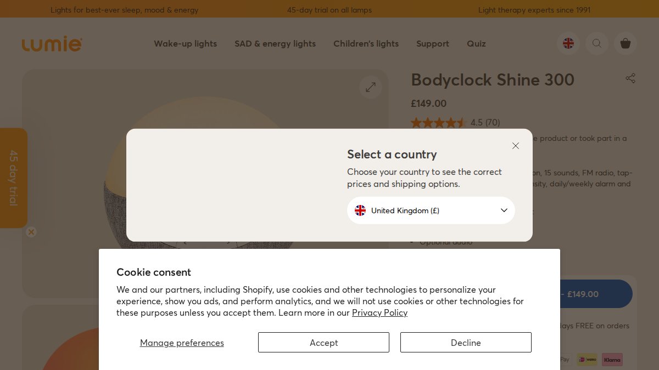
Task: Click Light therapy experts since 1991 text
Action: point(534,10)
